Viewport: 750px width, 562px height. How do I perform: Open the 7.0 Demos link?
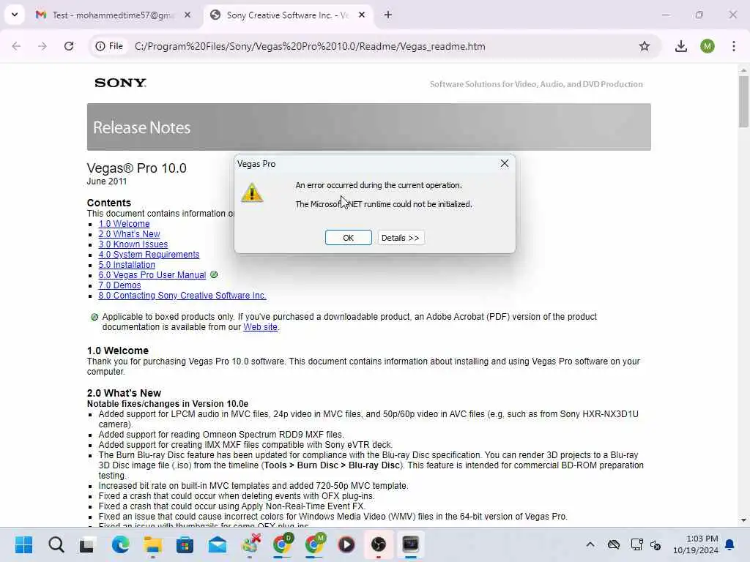click(x=119, y=285)
